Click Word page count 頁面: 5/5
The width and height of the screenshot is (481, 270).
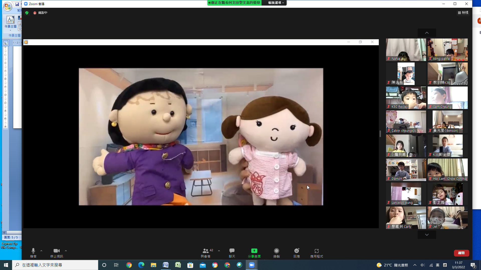(x=11, y=237)
